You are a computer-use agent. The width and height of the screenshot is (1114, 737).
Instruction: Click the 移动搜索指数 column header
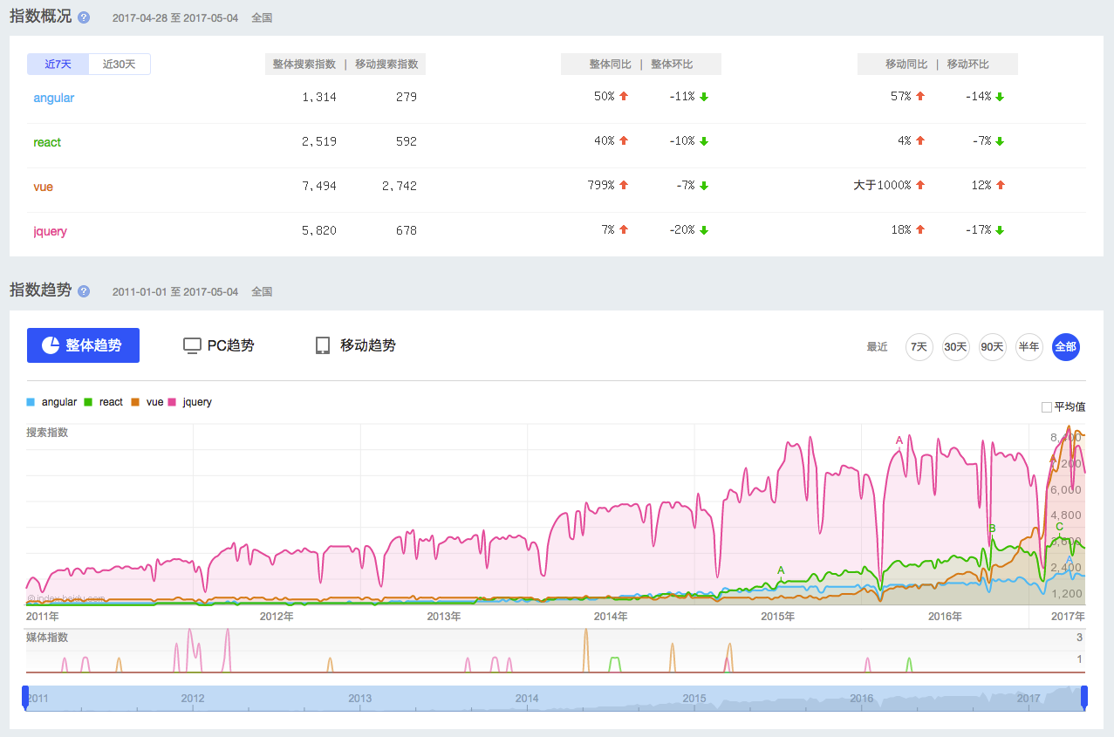386,64
